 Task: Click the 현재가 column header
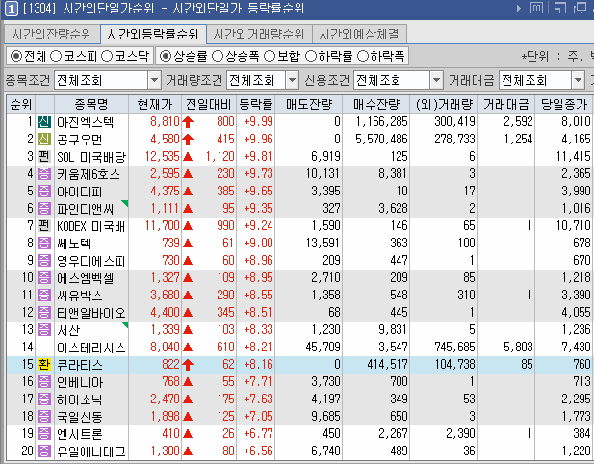point(155,104)
